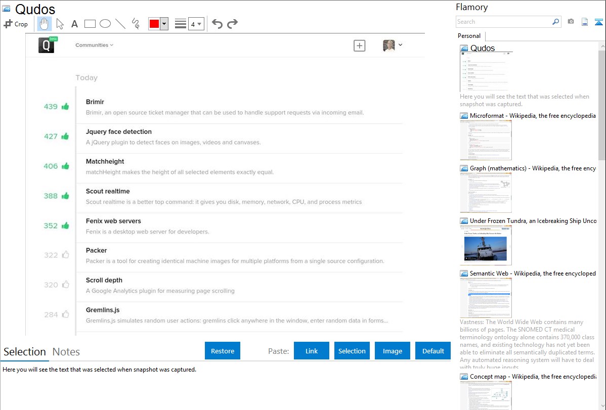The image size is (606, 410).
Task: Click the Qudos logo in snapshot
Action: click(x=47, y=45)
